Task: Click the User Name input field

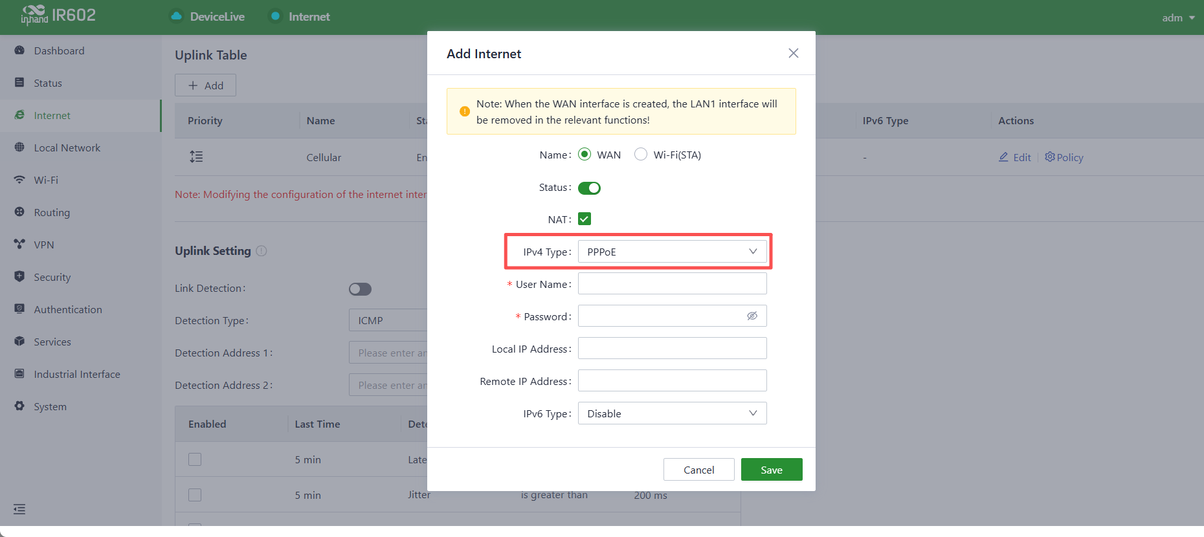Action: tap(672, 283)
